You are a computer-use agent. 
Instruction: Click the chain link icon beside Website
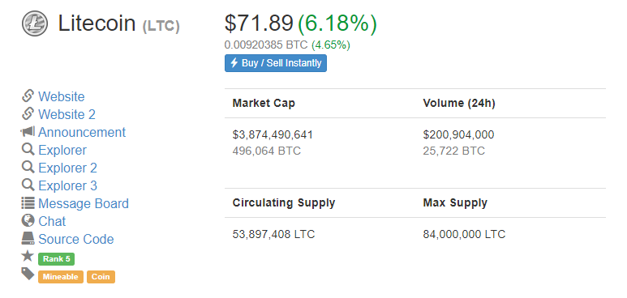[x=28, y=96]
